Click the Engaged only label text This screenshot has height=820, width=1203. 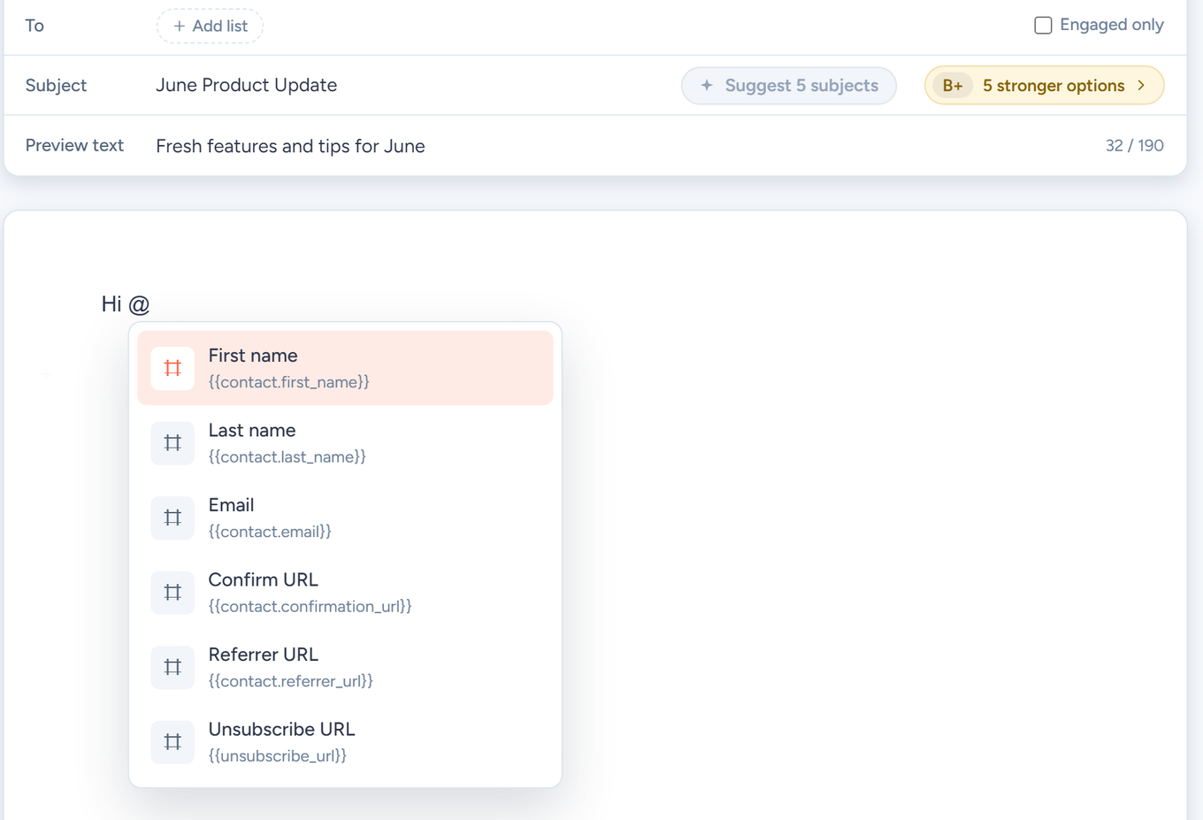pos(1112,25)
